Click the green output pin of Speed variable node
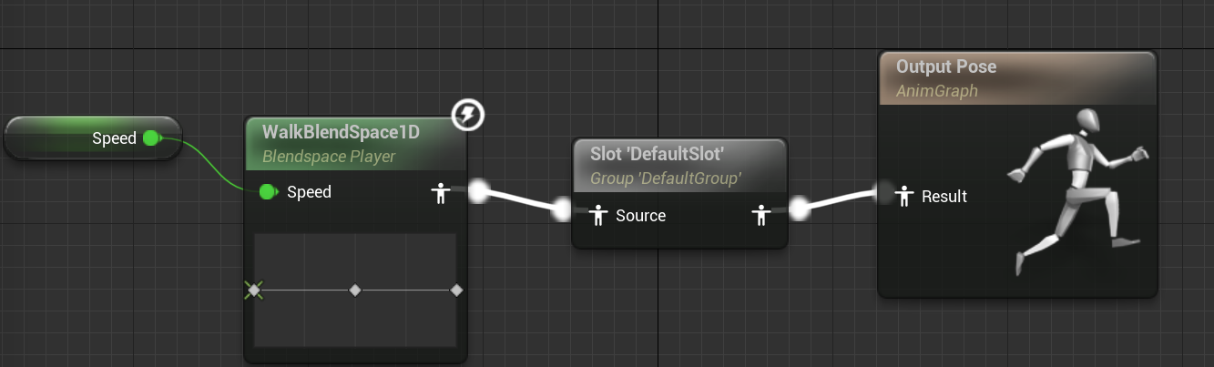This screenshot has height=367, width=1214. pos(152,138)
